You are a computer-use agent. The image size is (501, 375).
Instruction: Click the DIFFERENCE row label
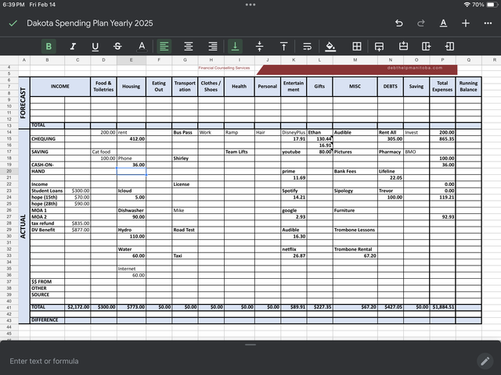point(47,320)
